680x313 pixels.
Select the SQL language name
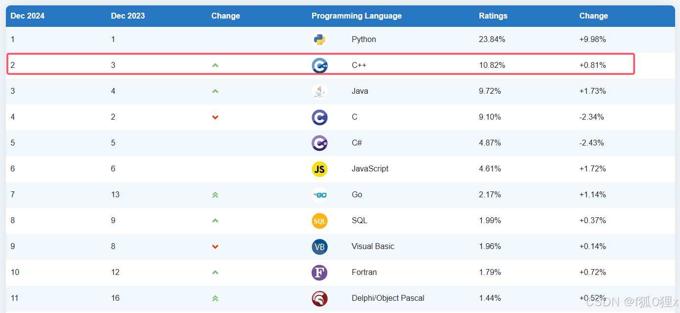click(x=360, y=220)
